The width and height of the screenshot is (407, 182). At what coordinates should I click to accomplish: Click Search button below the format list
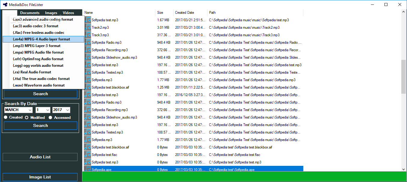41,94
